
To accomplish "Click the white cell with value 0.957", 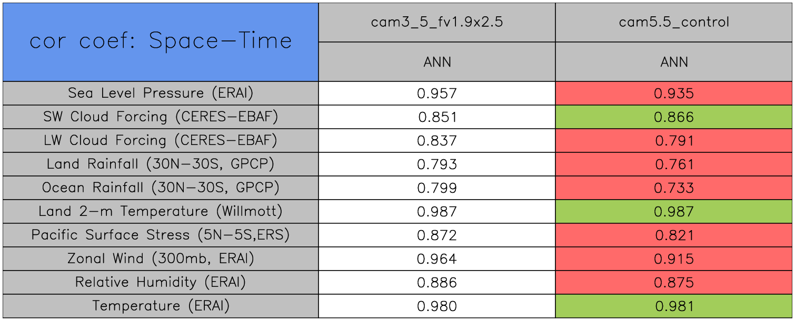I will coord(436,94).
